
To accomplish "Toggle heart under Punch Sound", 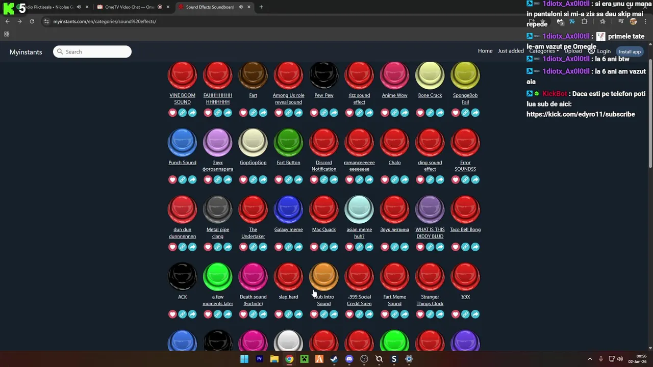I will point(172,179).
